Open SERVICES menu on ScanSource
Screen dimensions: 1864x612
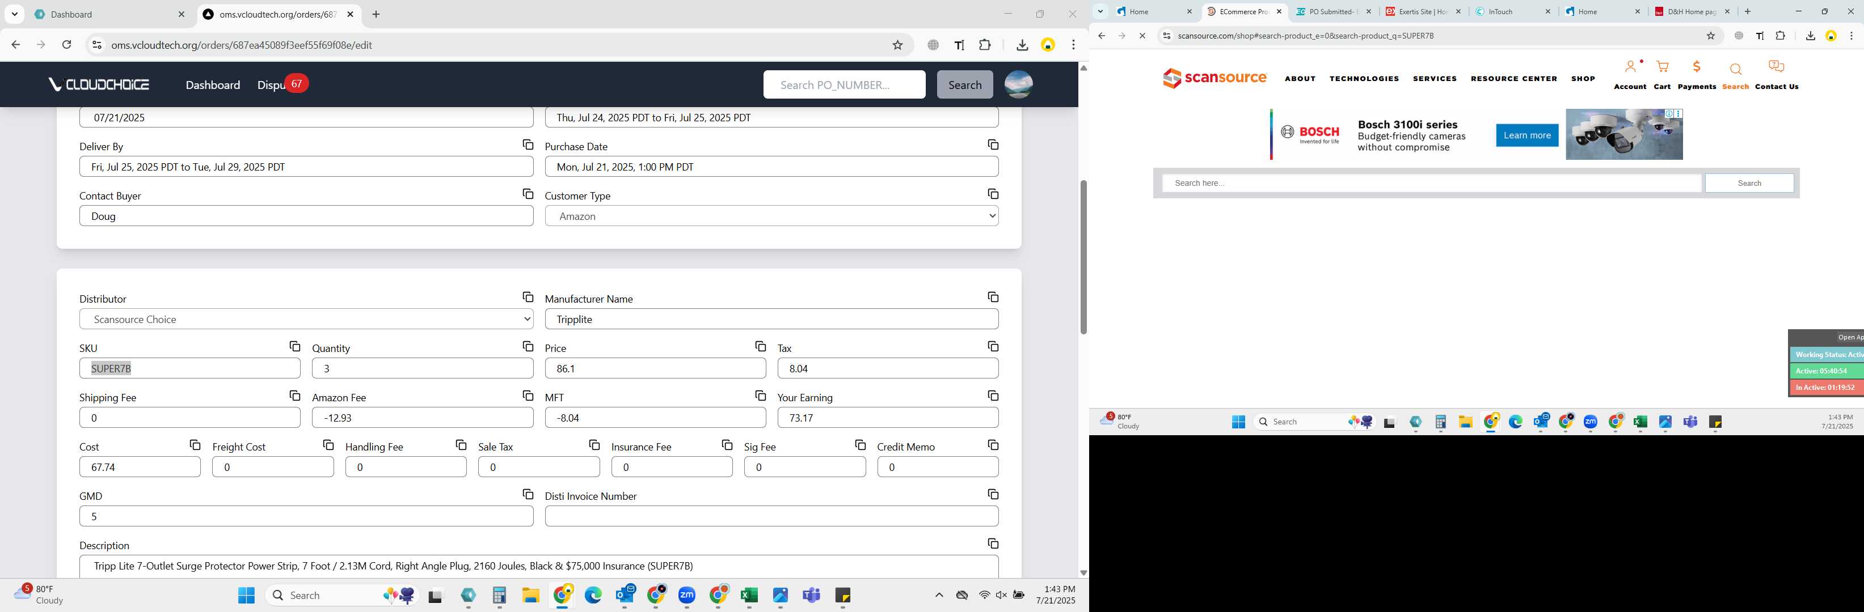1435,79
